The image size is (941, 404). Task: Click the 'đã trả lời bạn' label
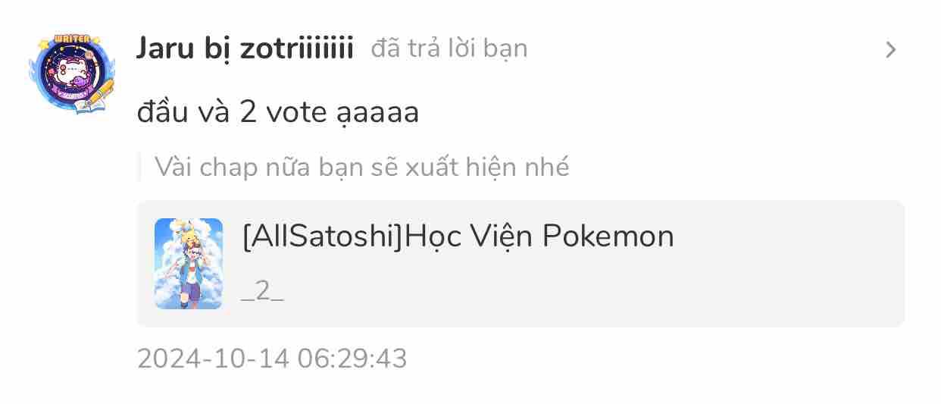coord(449,49)
